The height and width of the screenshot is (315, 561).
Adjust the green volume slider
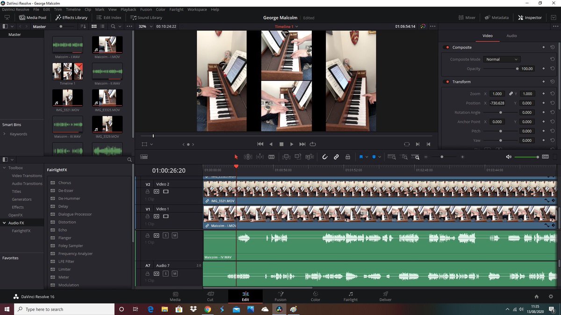tap(526, 157)
